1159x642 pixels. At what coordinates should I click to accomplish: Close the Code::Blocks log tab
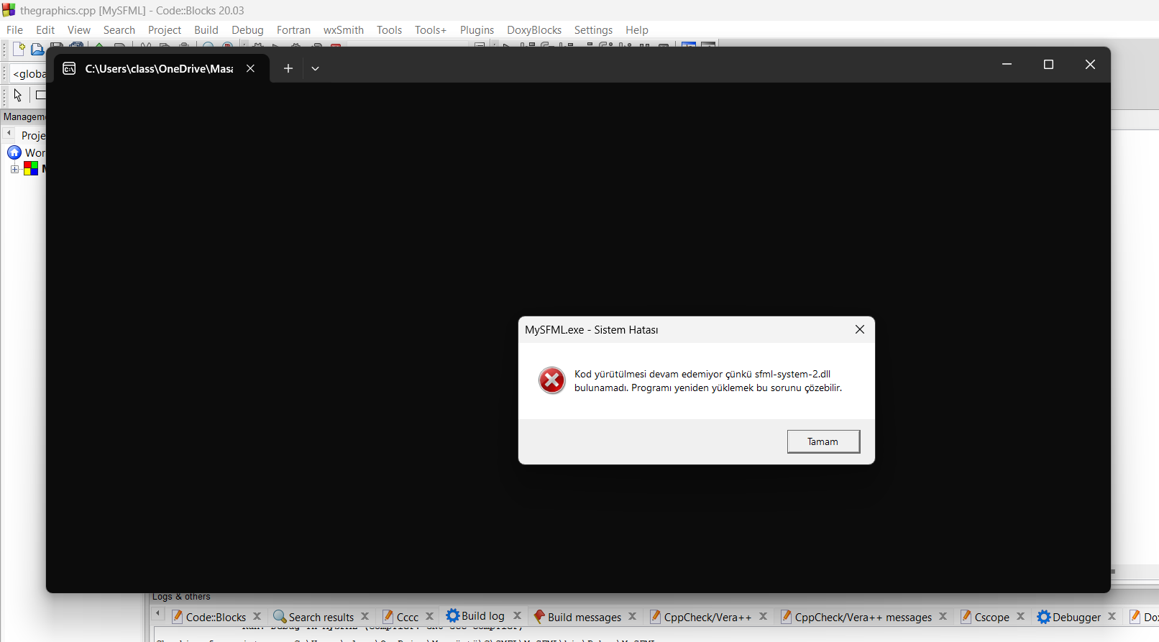[x=257, y=616]
